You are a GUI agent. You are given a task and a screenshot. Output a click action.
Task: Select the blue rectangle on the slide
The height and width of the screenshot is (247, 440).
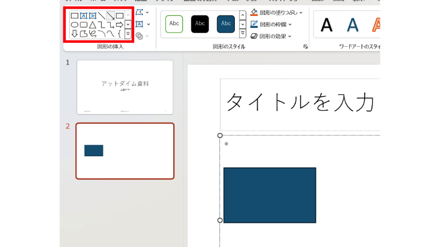pyautogui.click(x=270, y=195)
